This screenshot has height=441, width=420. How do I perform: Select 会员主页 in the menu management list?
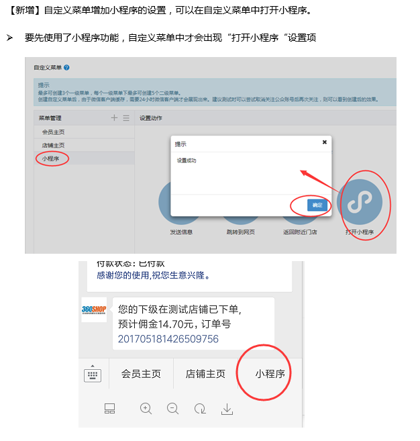point(84,132)
